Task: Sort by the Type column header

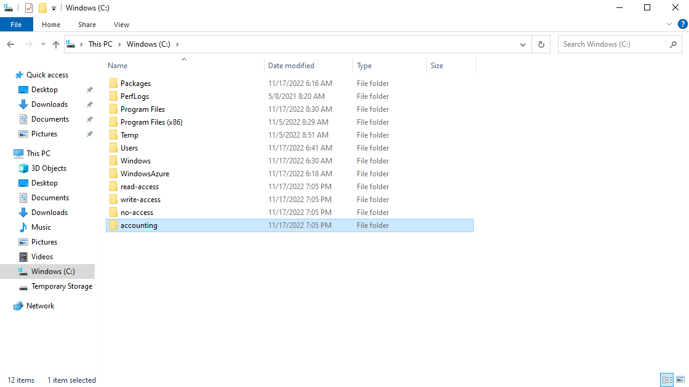Action: 364,65
